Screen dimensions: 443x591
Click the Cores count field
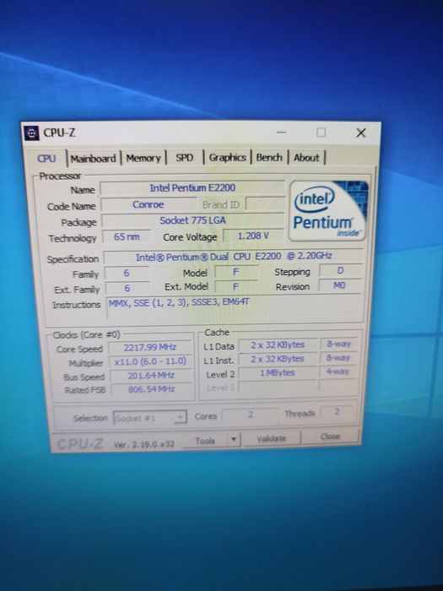250,415
